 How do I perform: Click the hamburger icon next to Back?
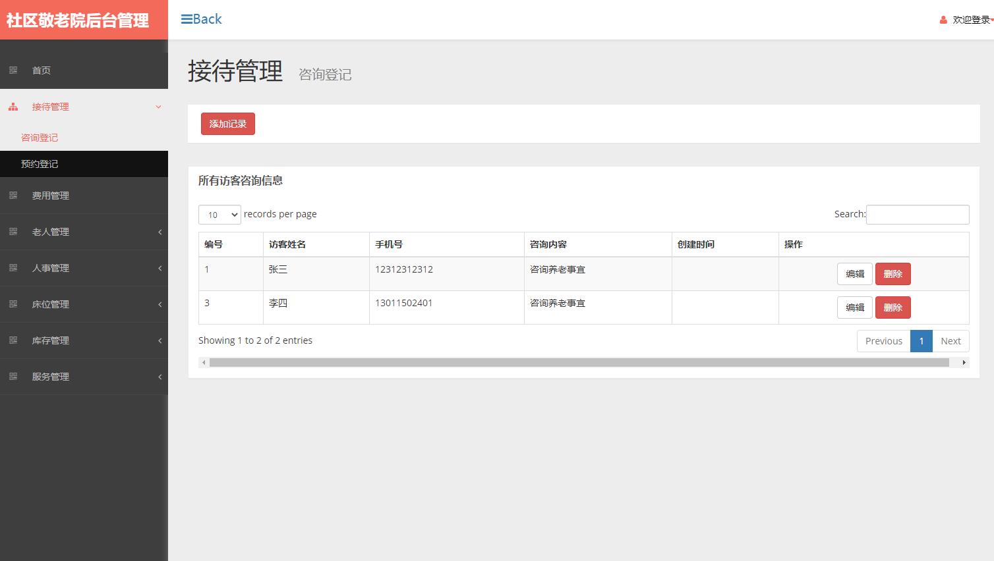tap(186, 18)
